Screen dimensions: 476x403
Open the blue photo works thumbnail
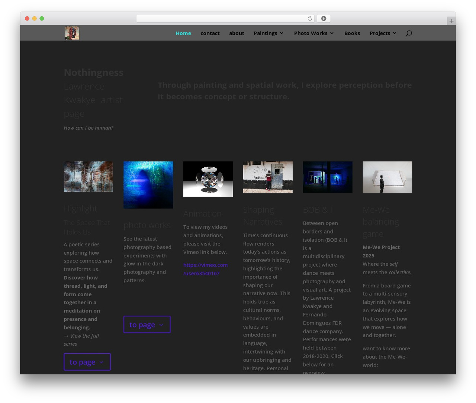(x=148, y=185)
